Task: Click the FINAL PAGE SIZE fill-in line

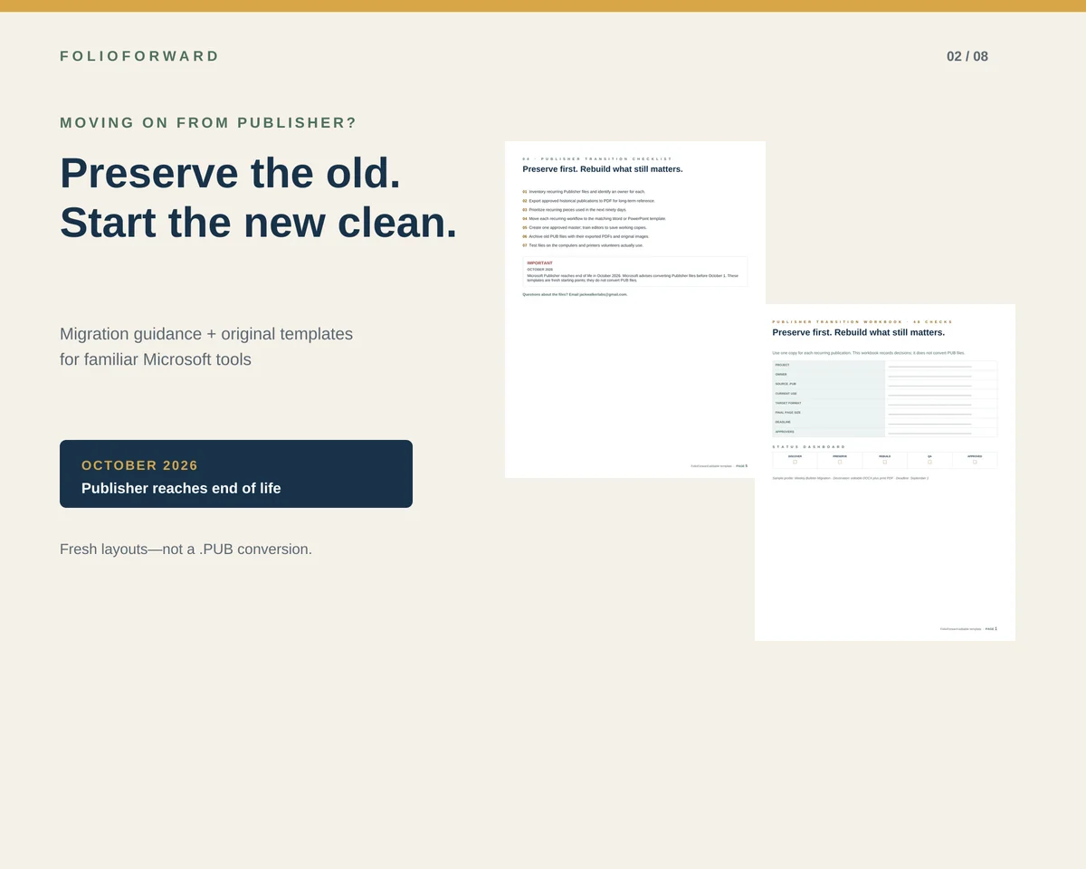Action: [929, 414]
